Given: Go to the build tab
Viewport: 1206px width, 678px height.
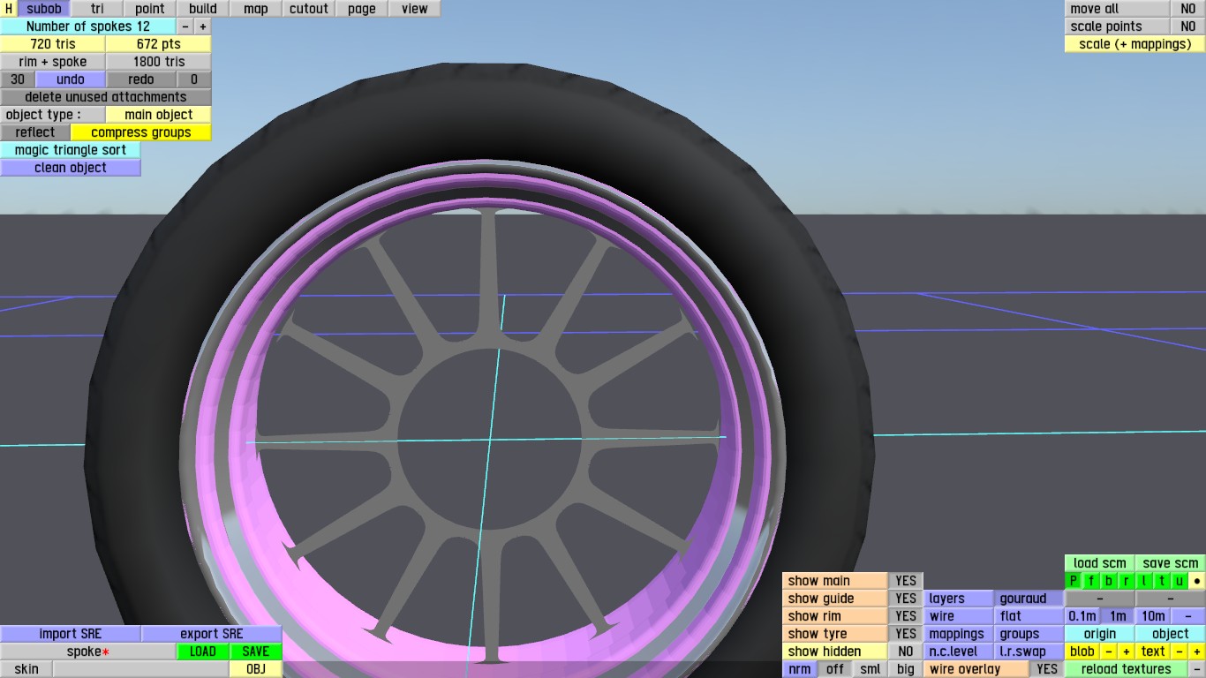Looking at the screenshot, I should pos(203,9).
